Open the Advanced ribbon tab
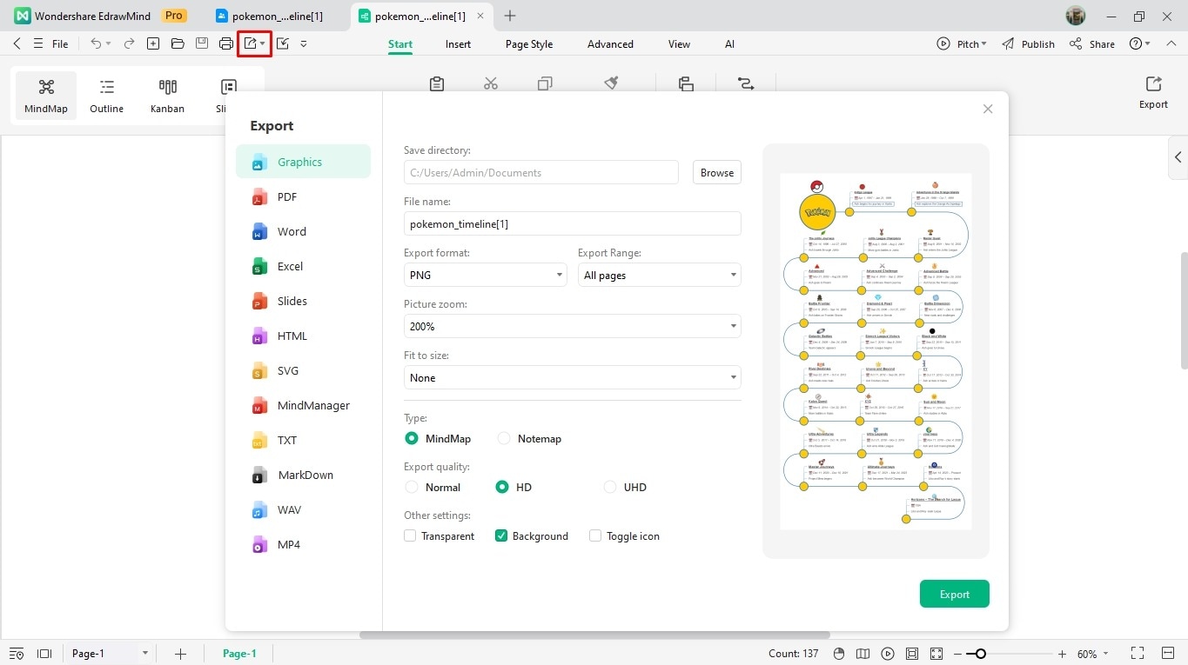 [x=610, y=44]
